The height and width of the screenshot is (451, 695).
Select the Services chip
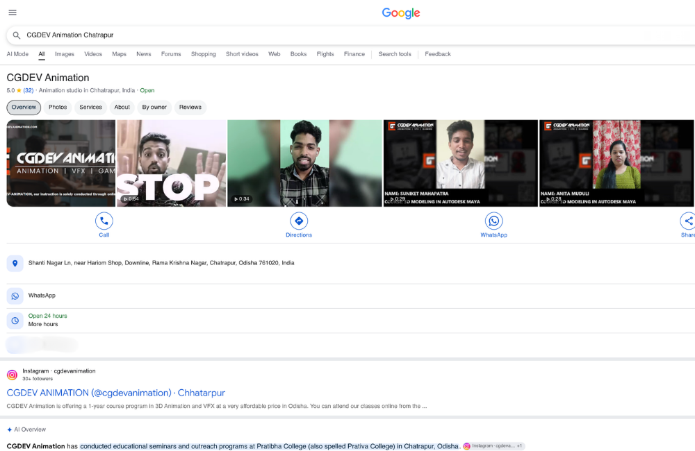(90, 107)
